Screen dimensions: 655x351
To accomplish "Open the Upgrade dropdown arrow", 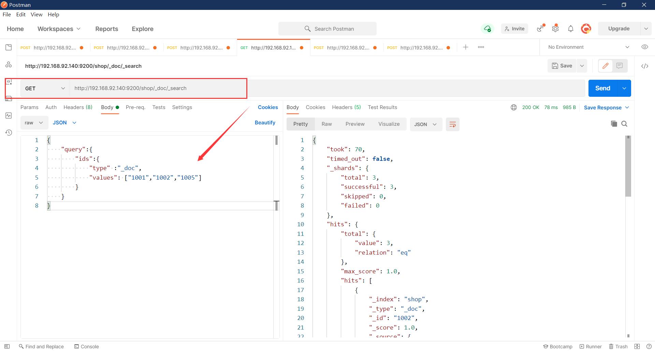I will click(x=646, y=29).
